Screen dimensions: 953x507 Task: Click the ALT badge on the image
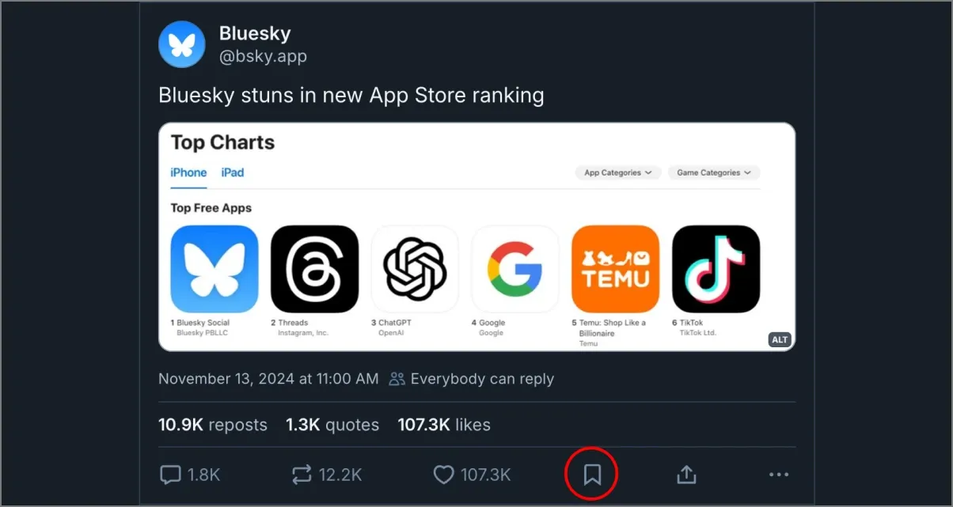pos(780,339)
